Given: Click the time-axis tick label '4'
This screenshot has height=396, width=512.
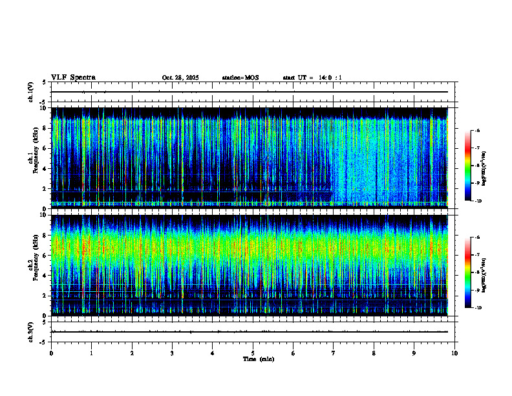Looking at the screenshot, I should [x=213, y=353].
